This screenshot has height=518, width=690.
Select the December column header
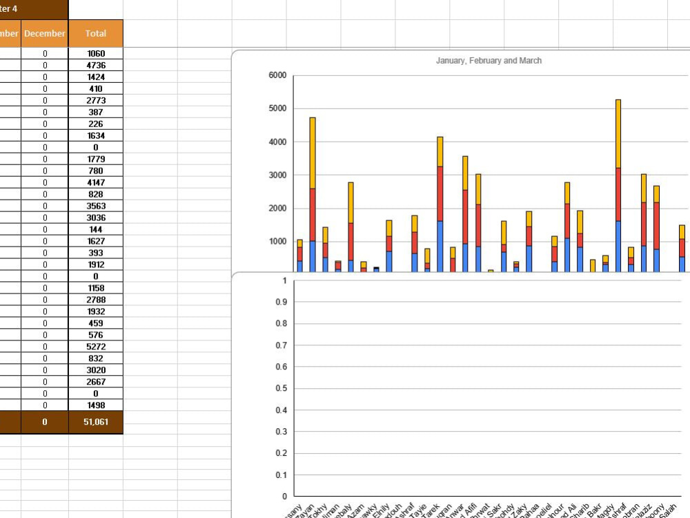44,33
